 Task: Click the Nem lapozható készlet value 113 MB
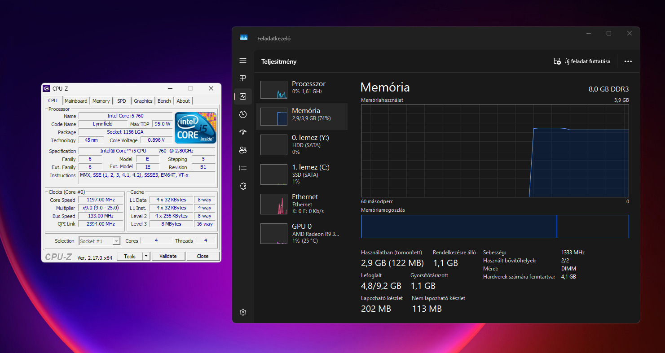coord(427,309)
